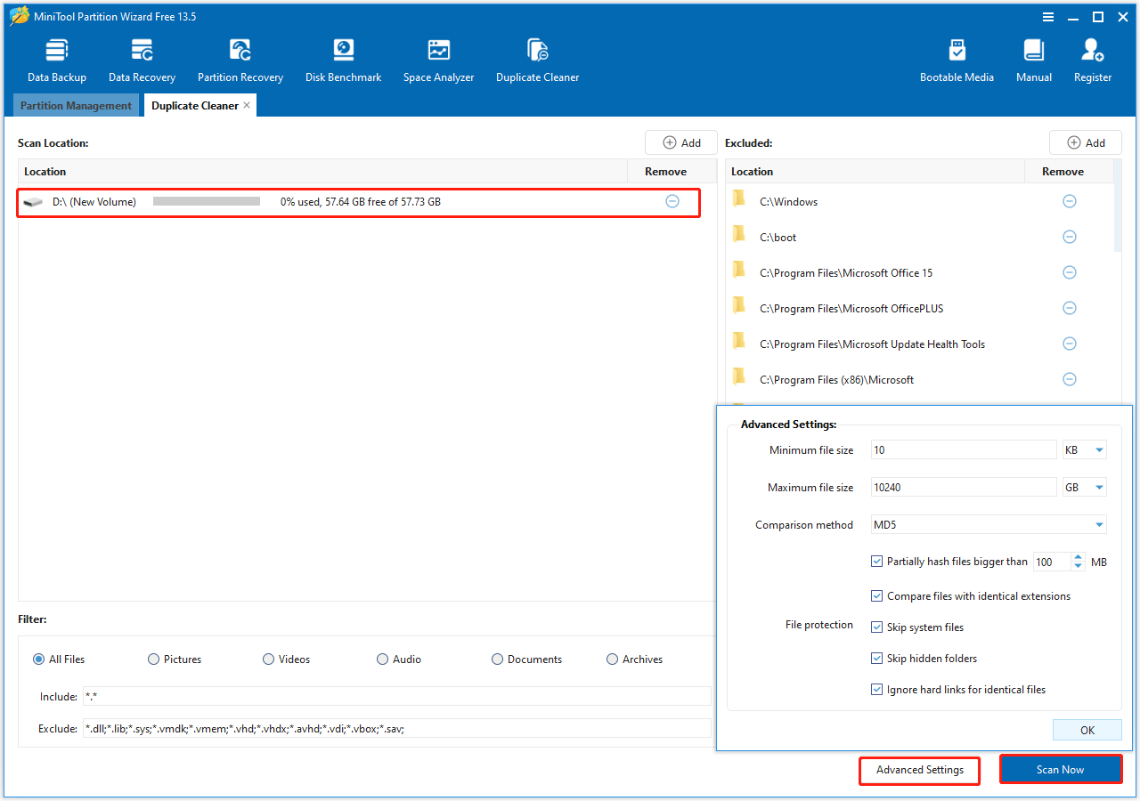Select the Duplicate Cleaner tool
This screenshot has height=801, width=1140.
tap(537, 58)
